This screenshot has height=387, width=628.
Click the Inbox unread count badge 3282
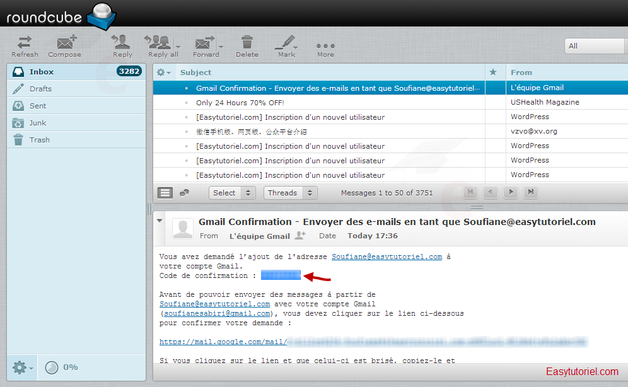click(129, 71)
